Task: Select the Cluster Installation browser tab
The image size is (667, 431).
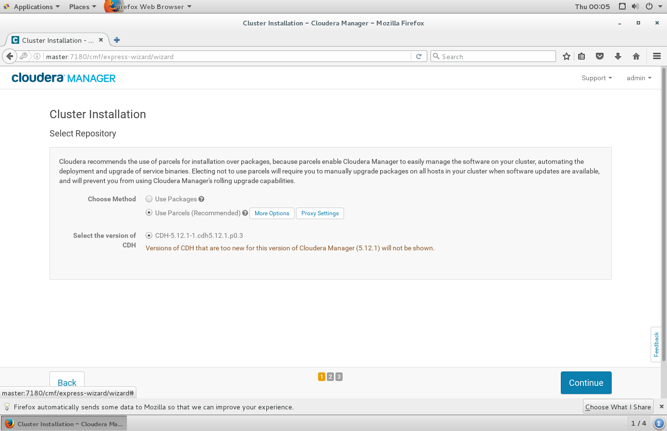Action: point(58,40)
